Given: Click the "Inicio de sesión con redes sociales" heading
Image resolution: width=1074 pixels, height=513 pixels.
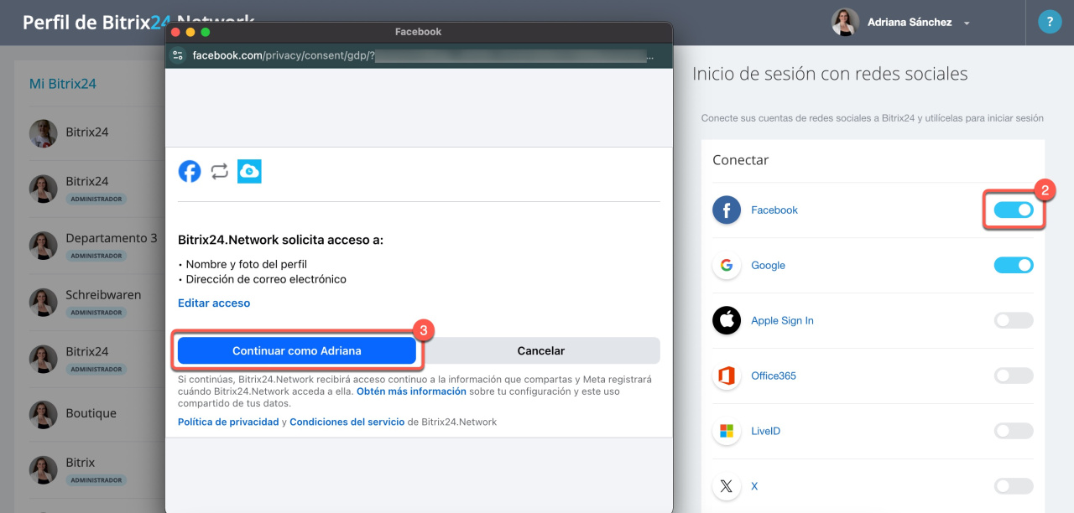Looking at the screenshot, I should 830,74.
